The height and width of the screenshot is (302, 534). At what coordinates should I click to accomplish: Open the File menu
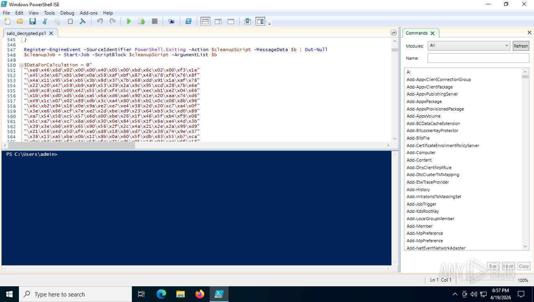tap(6, 13)
